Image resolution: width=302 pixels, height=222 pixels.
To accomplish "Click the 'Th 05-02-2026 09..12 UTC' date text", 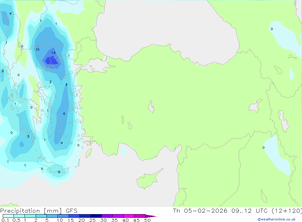I will (220, 211).
